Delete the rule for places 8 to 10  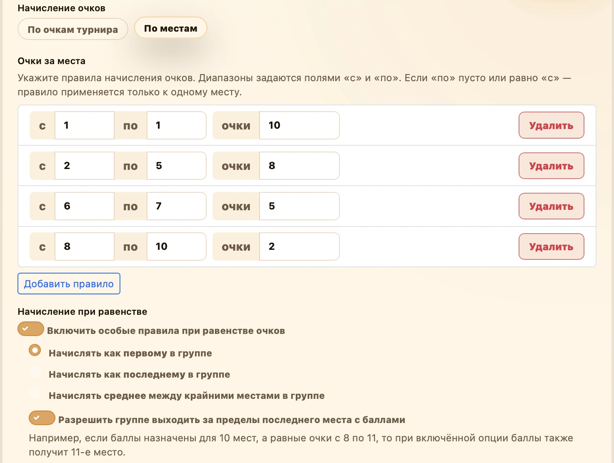[x=551, y=246]
